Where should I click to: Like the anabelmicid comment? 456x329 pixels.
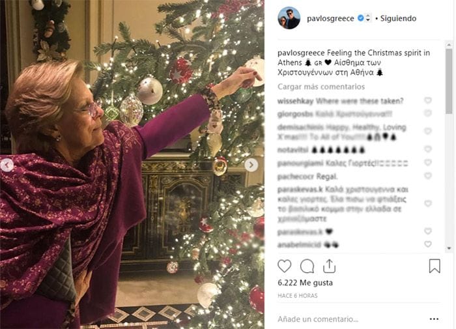pos(428,244)
